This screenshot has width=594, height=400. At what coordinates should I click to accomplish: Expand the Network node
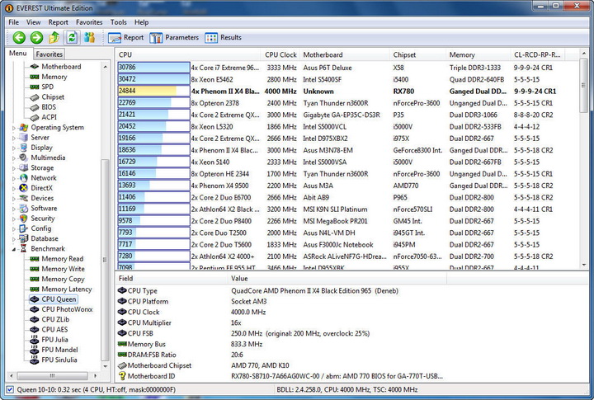[x=14, y=178]
